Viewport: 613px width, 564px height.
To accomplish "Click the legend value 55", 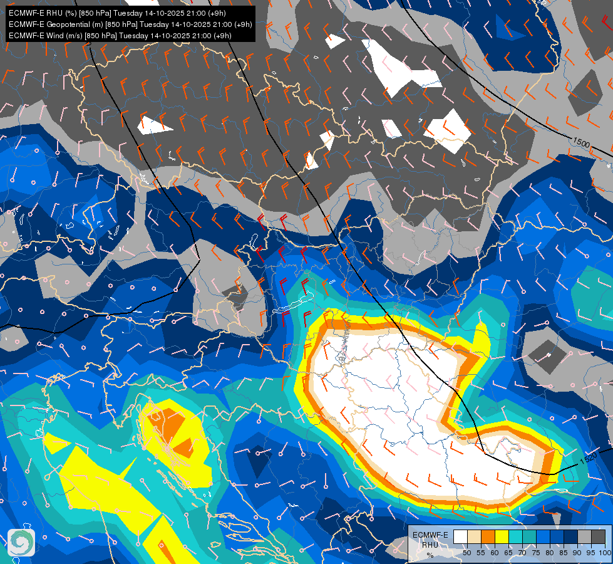I will click(x=481, y=553).
